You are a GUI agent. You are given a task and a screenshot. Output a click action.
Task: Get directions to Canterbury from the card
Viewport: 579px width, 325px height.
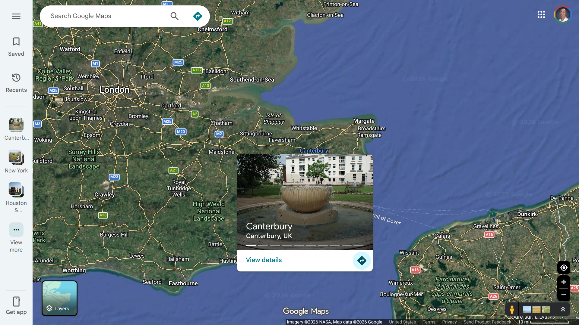tap(362, 261)
